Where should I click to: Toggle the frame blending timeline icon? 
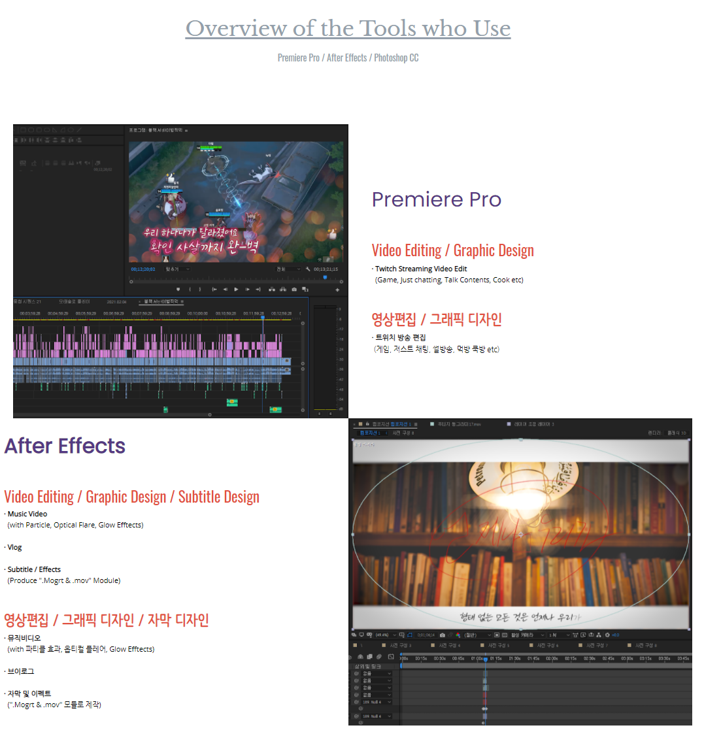369,656
